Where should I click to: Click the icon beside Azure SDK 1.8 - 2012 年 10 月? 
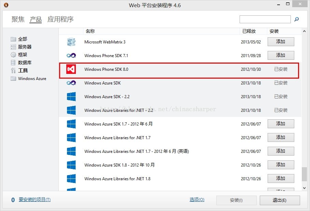coord(71,165)
